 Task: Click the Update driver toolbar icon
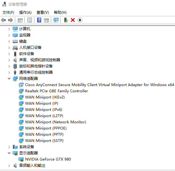click(x=66, y=20)
